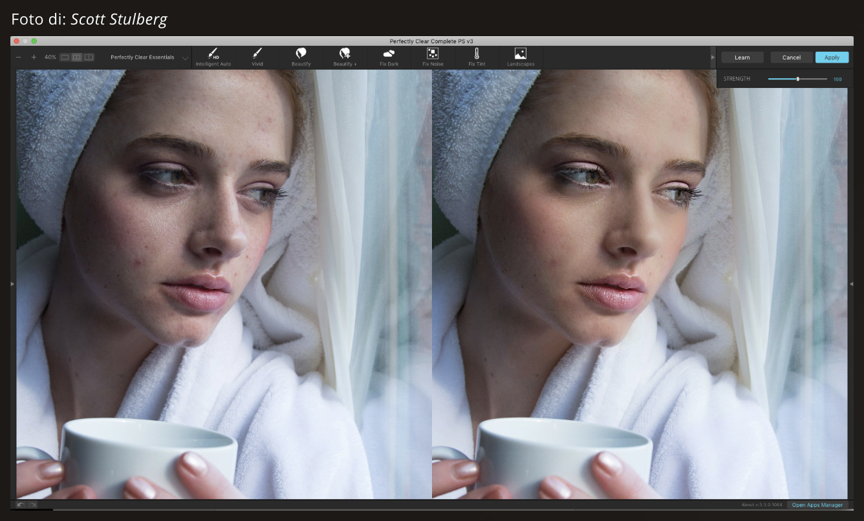Click the green window maximize button
Image resolution: width=864 pixels, height=521 pixels.
[34, 41]
